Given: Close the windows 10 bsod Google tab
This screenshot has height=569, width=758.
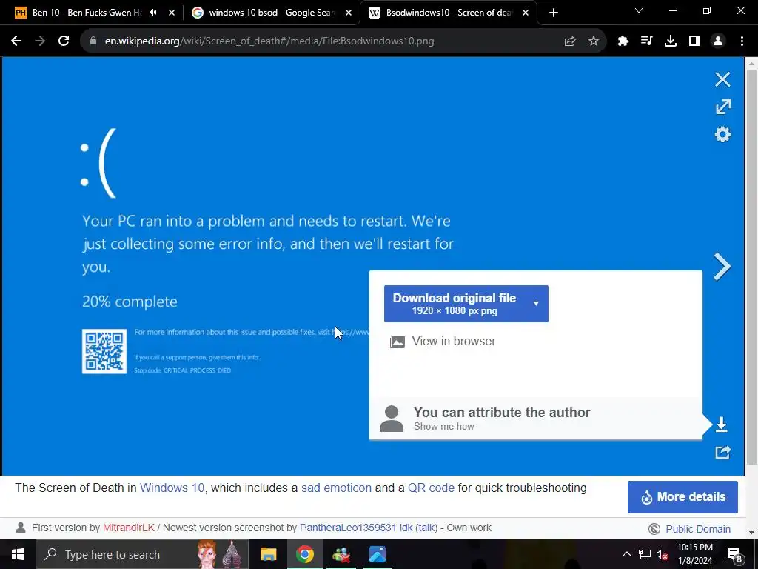Looking at the screenshot, I should pyautogui.click(x=349, y=13).
